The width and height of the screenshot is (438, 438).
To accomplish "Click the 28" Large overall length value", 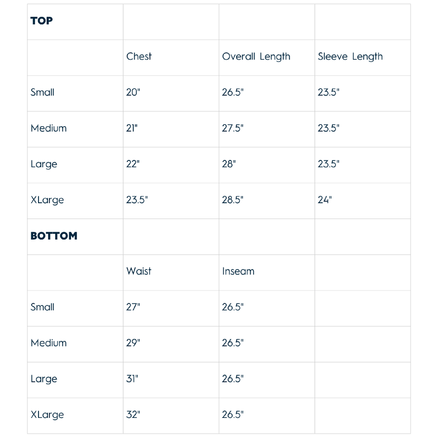I will tap(229, 164).
